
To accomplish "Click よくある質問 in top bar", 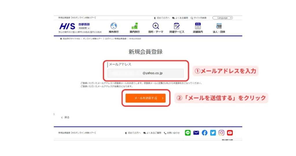I will click(180, 18).
